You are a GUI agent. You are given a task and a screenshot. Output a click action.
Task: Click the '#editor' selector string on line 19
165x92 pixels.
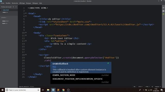click(x=110, y=58)
